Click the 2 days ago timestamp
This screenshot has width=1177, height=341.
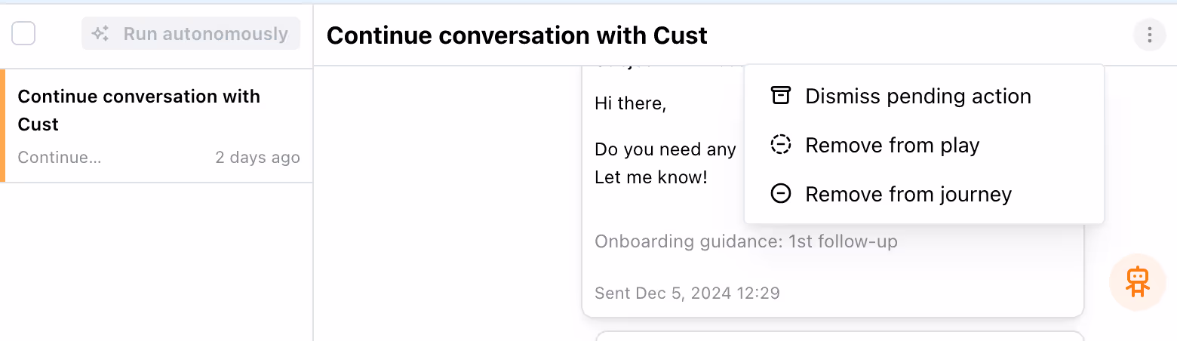(x=257, y=158)
